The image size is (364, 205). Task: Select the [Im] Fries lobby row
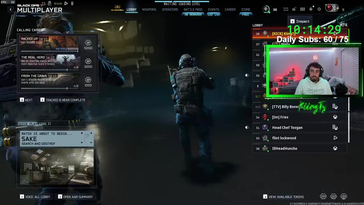pos(300,117)
